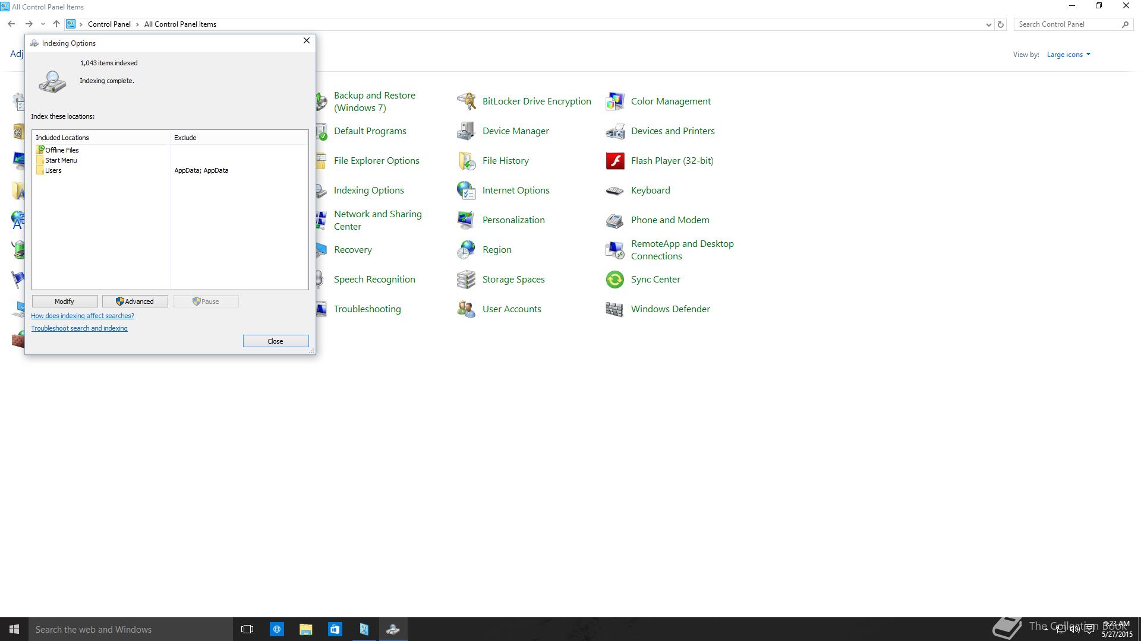Open the recent locations dropdown arrow
Screen dimensions: 1141x641
(x=43, y=24)
